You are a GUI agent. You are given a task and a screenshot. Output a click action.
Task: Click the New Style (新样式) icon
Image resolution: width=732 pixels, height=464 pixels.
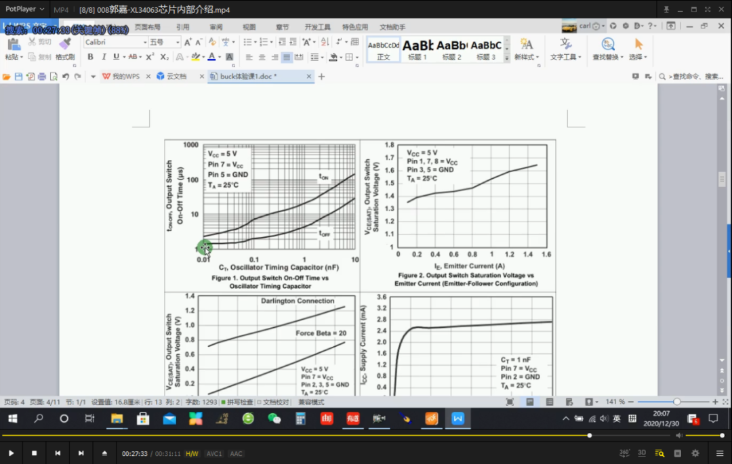pos(527,44)
